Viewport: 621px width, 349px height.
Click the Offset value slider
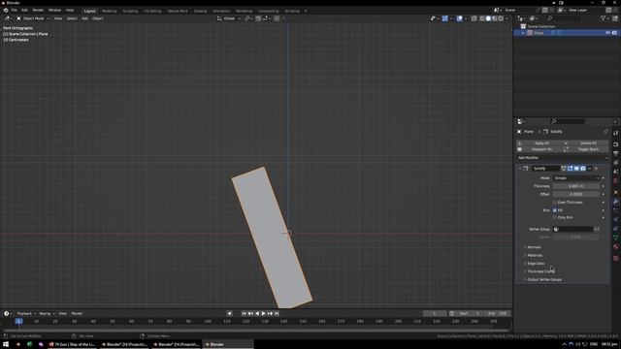(576, 194)
